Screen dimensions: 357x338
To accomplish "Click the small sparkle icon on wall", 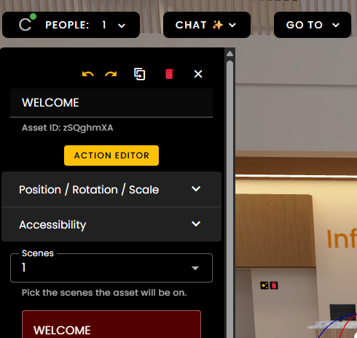I will click(x=264, y=285).
